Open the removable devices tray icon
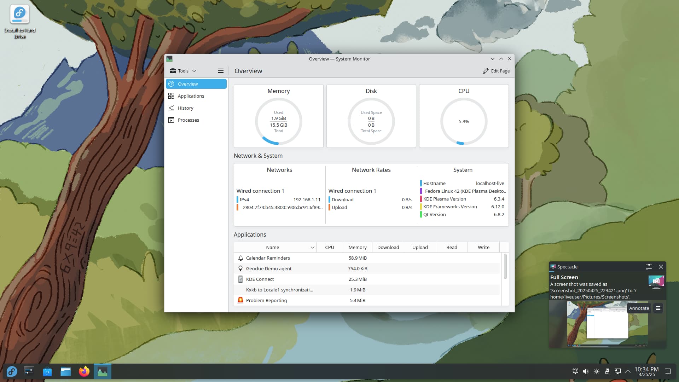The width and height of the screenshot is (679, 382). pyautogui.click(x=607, y=371)
